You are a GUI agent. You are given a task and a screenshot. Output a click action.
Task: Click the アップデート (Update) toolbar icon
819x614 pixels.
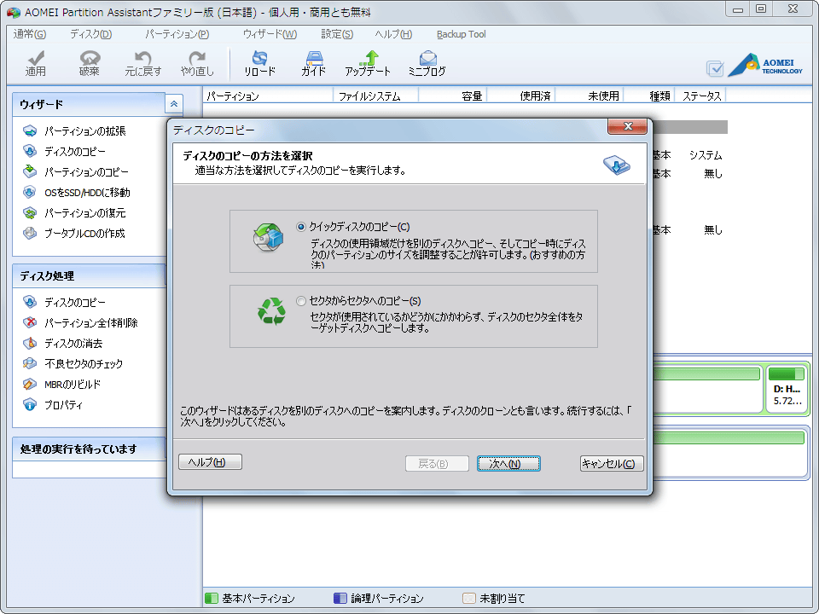[368, 64]
